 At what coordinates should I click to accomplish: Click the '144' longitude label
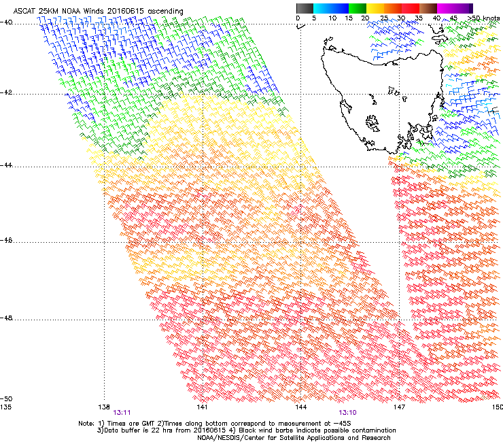(x=300, y=407)
